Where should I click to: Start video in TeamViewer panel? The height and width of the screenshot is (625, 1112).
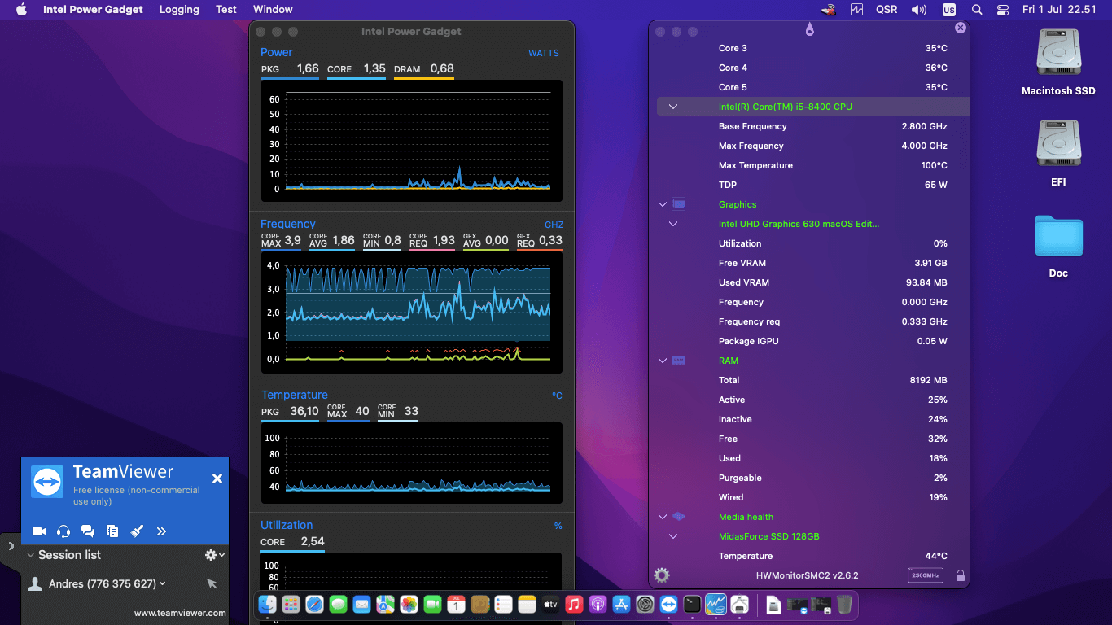click(38, 531)
